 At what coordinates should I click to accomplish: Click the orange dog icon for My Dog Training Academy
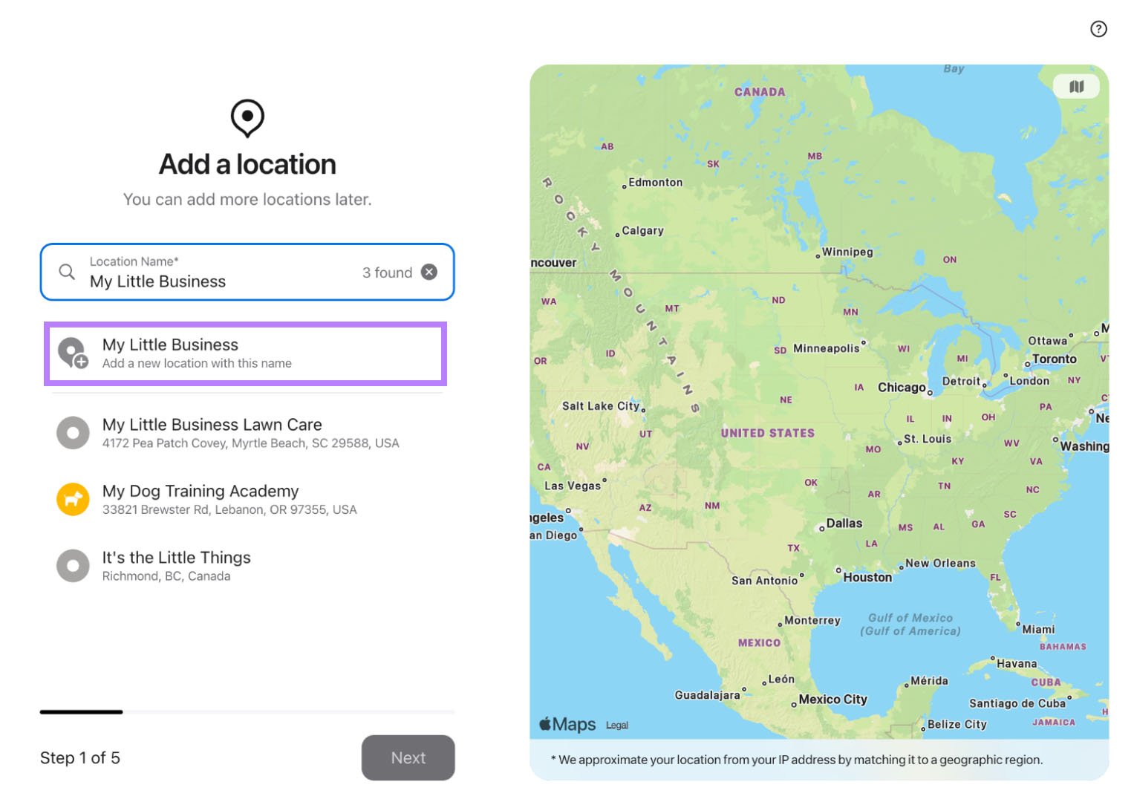(72, 498)
